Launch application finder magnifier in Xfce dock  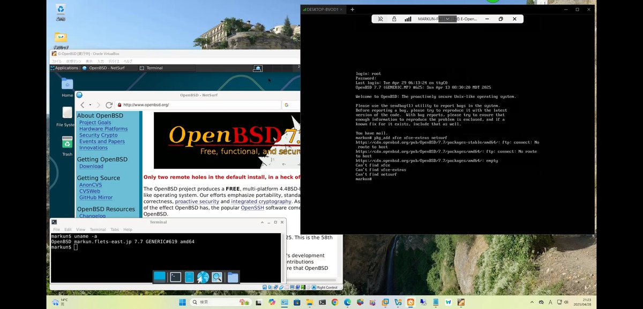(x=217, y=277)
